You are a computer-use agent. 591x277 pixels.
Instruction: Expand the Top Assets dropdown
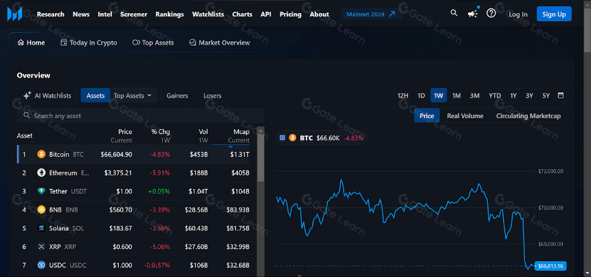[x=133, y=96]
